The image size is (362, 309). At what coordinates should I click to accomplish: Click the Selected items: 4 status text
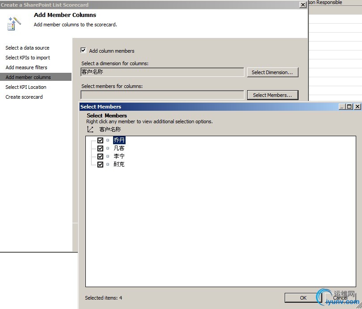coord(103,298)
